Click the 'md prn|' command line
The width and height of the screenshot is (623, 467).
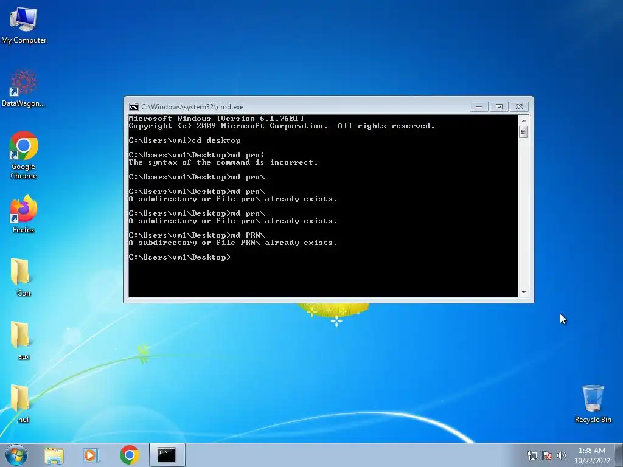pos(197,155)
